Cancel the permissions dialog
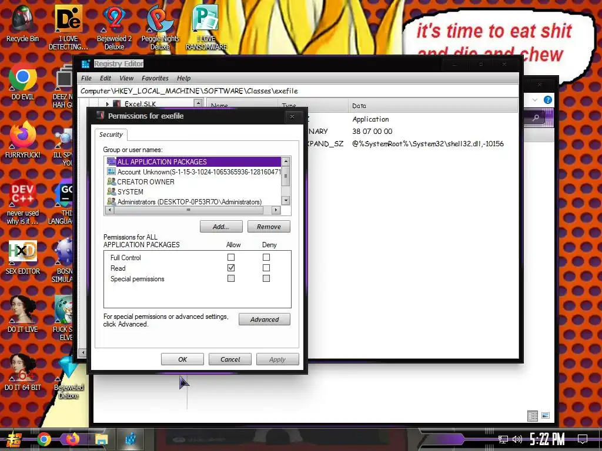602x451 pixels. [x=230, y=359]
